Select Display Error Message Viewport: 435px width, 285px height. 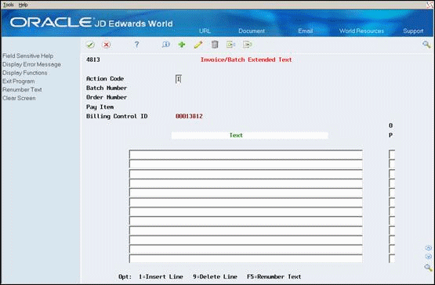tap(31, 64)
